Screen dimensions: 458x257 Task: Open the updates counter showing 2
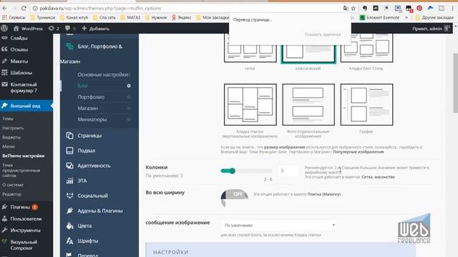[54, 29]
